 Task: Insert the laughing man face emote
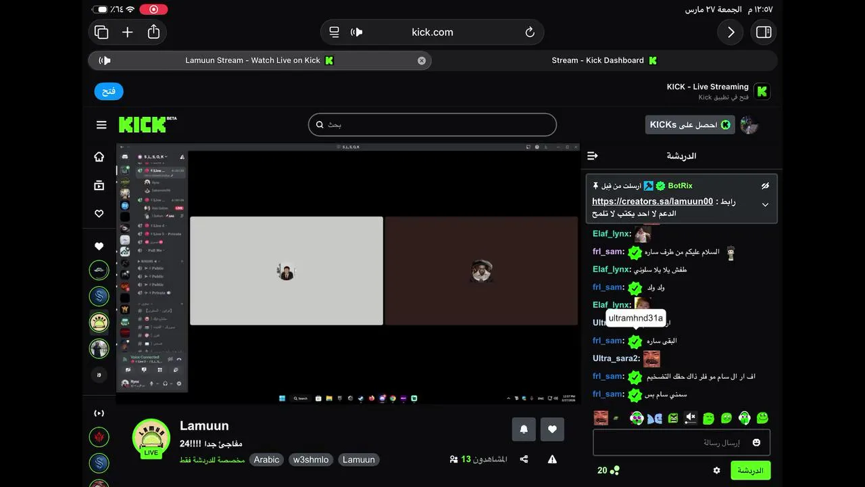pos(601,418)
